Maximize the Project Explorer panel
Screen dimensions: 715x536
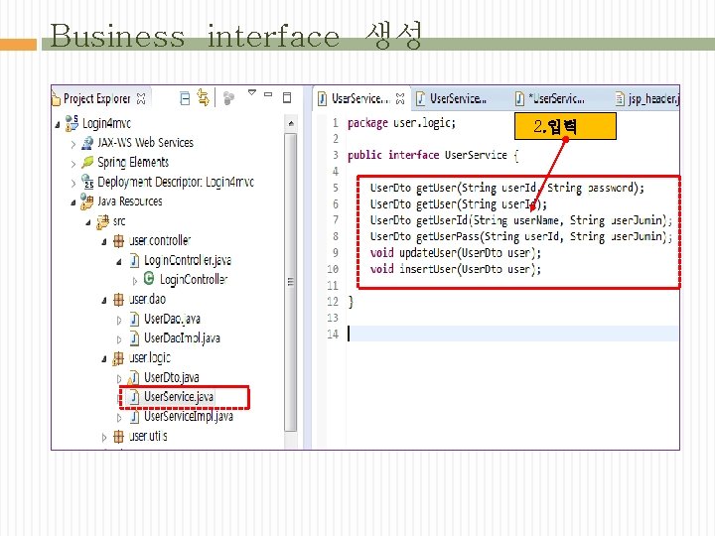coord(287,97)
